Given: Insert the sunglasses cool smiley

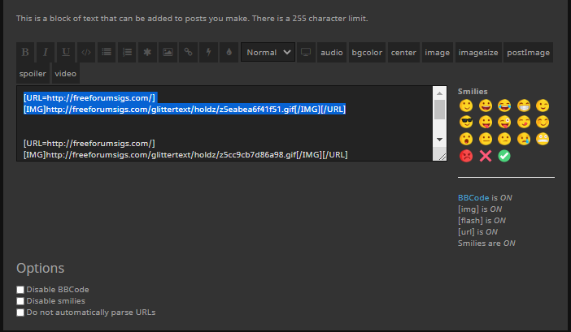Looking at the screenshot, I should (466, 122).
